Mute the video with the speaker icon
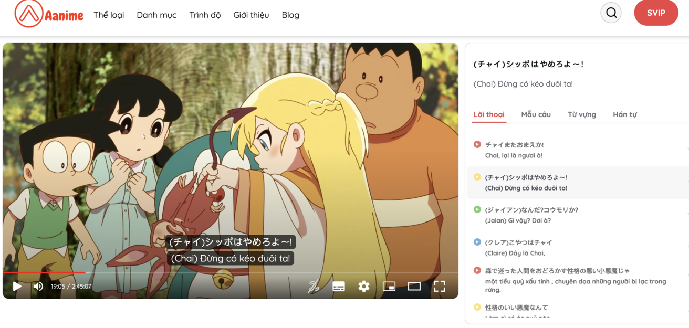 [x=37, y=286]
